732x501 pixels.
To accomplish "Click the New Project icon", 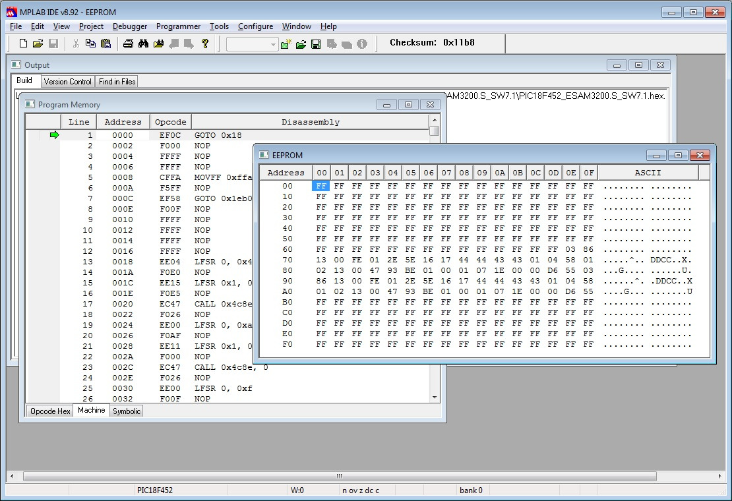I will point(286,44).
